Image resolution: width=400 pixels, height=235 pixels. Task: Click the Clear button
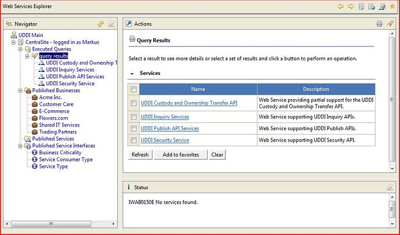click(217, 154)
